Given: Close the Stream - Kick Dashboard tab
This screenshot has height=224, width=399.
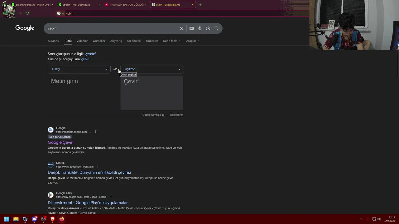Looking at the screenshot, I should click(x=99, y=5).
